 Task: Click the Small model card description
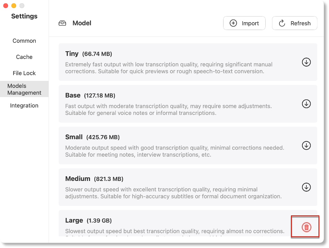click(x=174, y=151)
